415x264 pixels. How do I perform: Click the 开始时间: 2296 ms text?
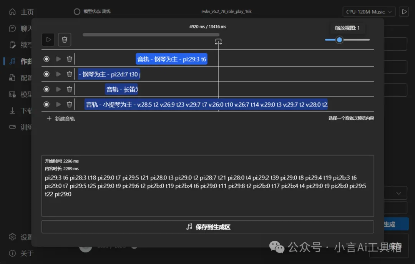coord(61,161)
